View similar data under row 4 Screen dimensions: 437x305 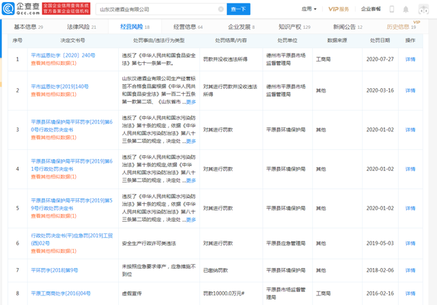pos(53,176)
